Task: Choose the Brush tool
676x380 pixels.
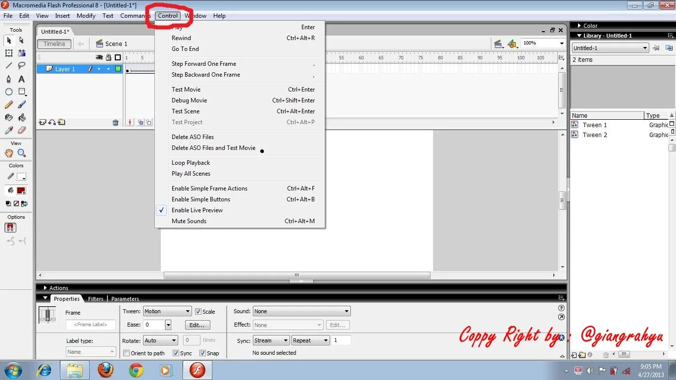Action: pyautogui.click(x=22, y=104)
